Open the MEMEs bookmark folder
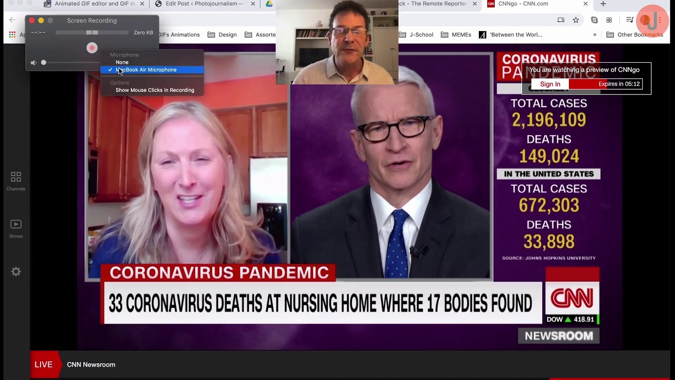The width and height of the screenshot is (675, 380). tap(456, 35)
